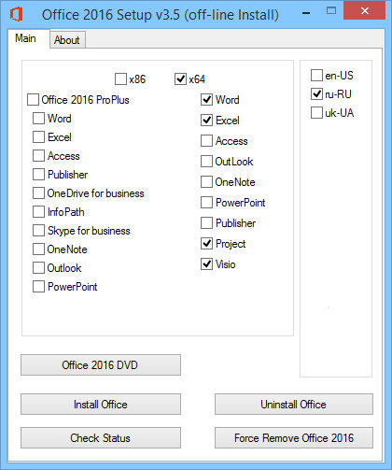Disable the ru-RU language checkbox
This screenshot has width=392, height=470.
point(316,93)
